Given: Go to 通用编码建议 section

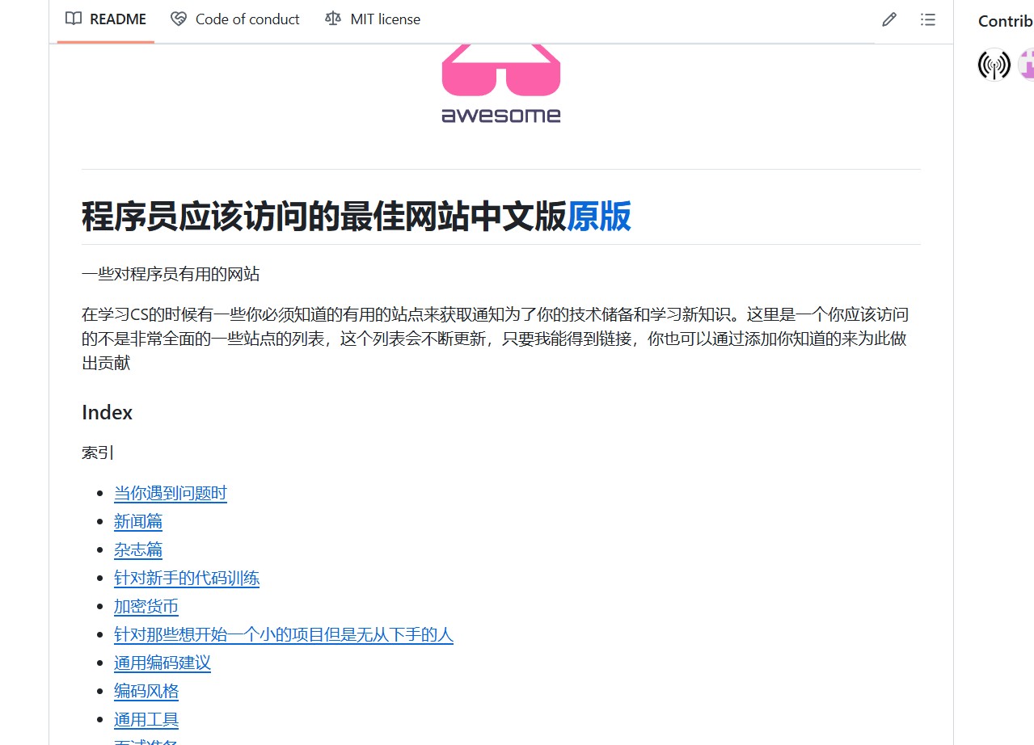Looking at the screenshot, I should coord(162,663).
